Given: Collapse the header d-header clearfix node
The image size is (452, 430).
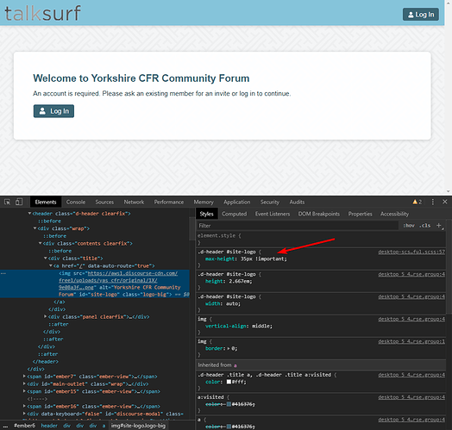Looking at the screenshot, I should (29, 214).
